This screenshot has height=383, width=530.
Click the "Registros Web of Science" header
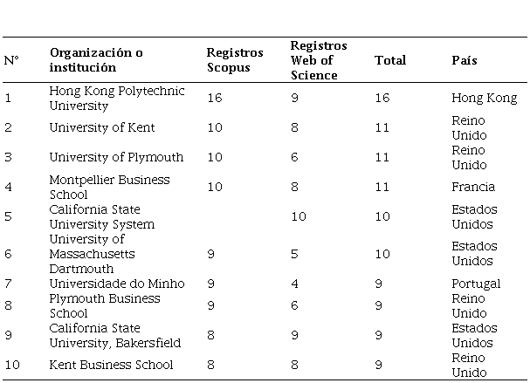[x=319, y=60]
